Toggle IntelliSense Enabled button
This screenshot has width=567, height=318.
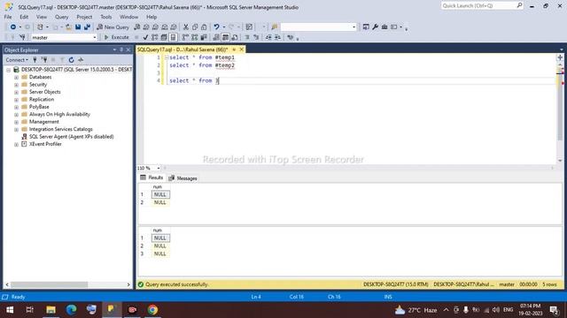coord(174,37)
